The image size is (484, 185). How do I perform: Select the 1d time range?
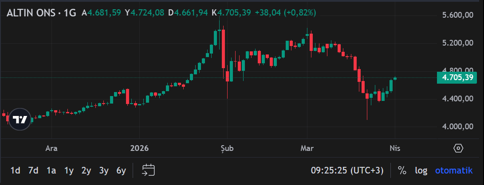[15, 170]
